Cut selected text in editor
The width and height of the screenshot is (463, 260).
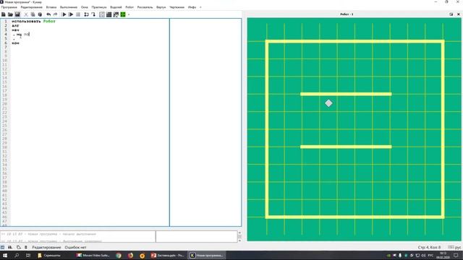pyautogui.click(x=26, y=14)
